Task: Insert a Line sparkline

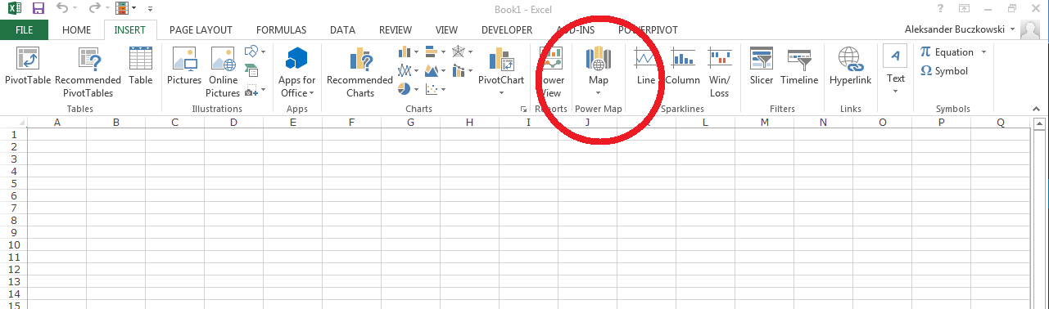Action: 646,66
